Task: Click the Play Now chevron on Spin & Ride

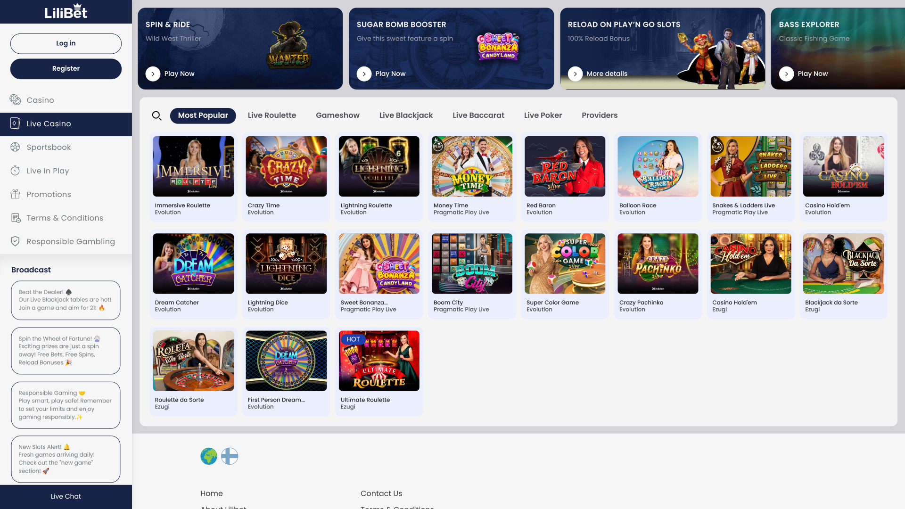Action: point(153,74)
